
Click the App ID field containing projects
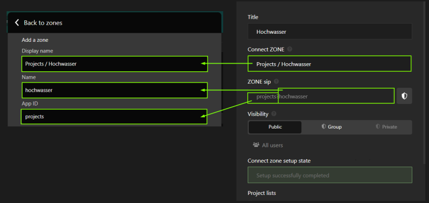(114, 116)
